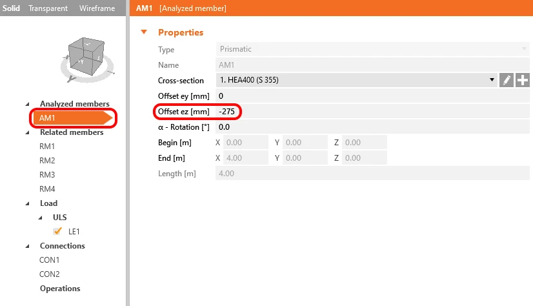Image resolution: width=533 pixels, height=306 pixels.
Task: Collapse the Related members tree node
Action: 28,132
